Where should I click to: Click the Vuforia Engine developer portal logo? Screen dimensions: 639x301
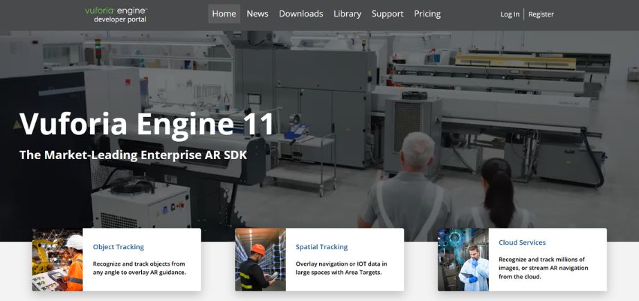116,15
